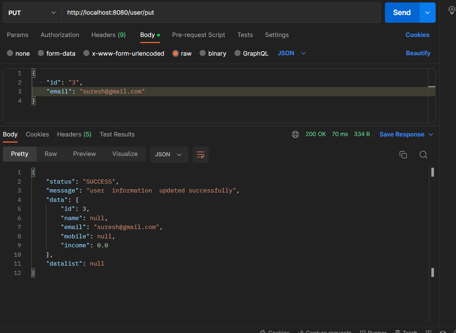Toggle the line wrap icon in response toolbar
Image resolution: width=456 pixels, height=333 pixels.
(x=201, y=155)
